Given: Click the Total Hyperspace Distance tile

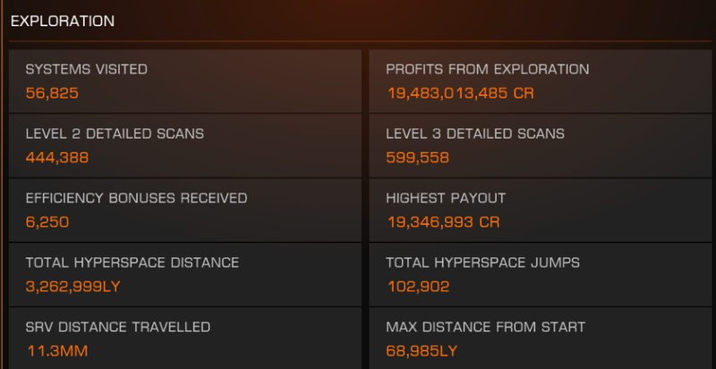Looking at the screenshot, I should pos(185,274).
